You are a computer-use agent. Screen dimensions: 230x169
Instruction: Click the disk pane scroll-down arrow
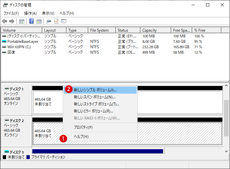[226, 151]
